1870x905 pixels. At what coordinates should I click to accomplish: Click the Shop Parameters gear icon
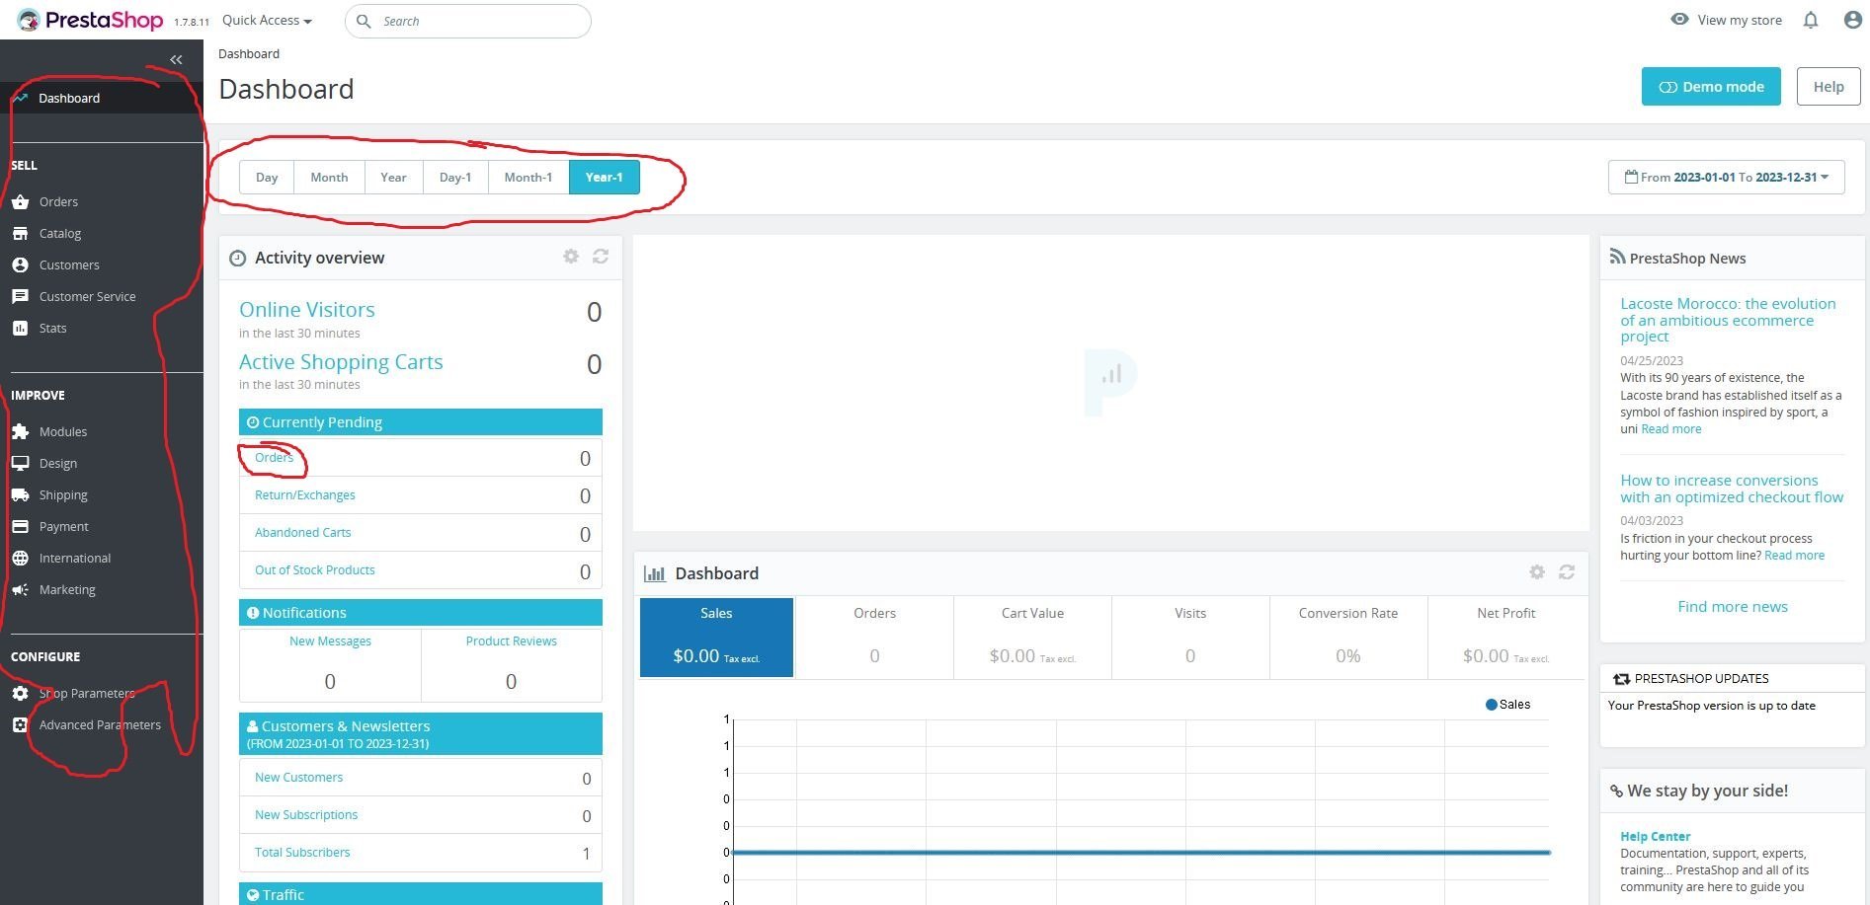[20, 693]
